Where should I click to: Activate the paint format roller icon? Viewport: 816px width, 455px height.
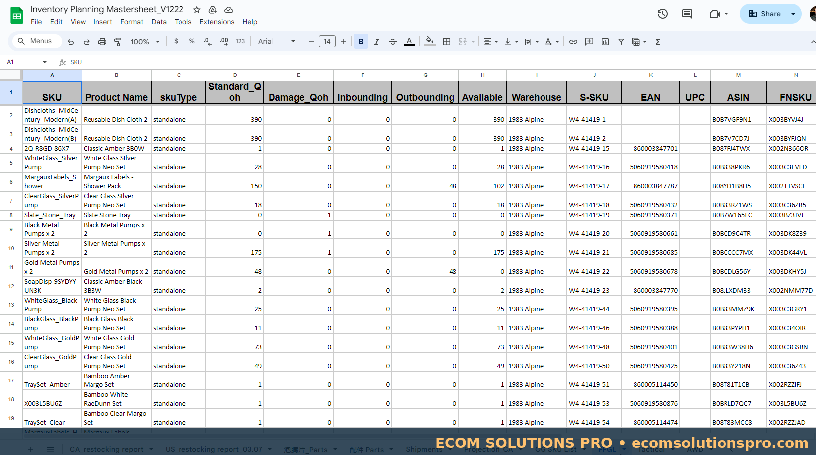(x=118, y=42)
